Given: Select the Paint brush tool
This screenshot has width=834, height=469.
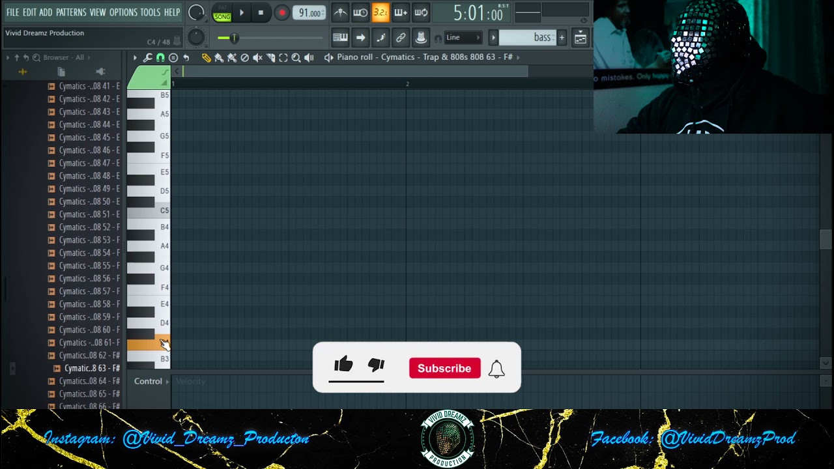Looking at the screenshot, I should coord(219,57).
